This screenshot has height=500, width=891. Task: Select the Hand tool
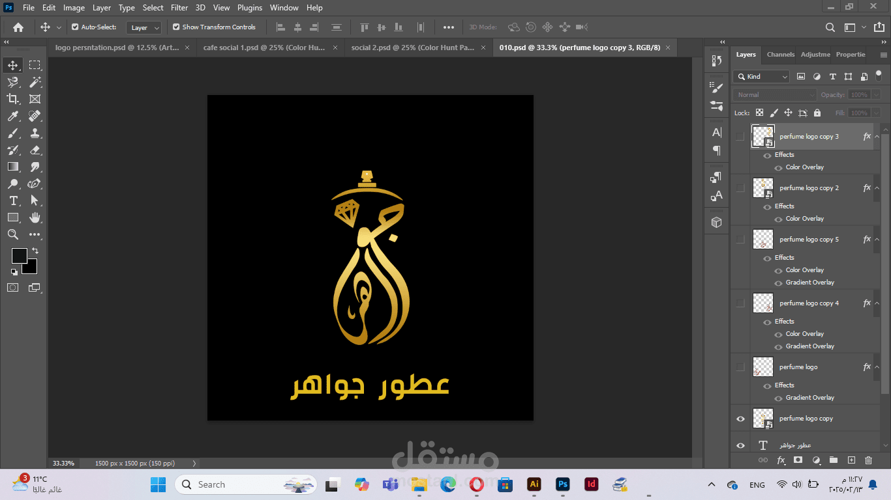coord(35,217)
